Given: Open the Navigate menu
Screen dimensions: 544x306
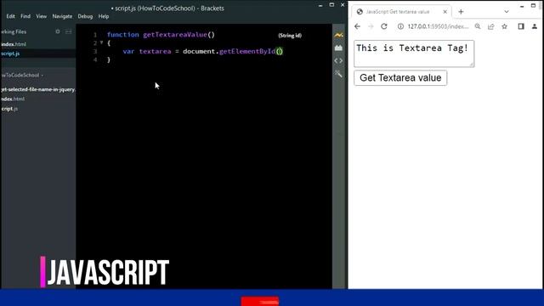Looking at the screenshot, I should (62, 16).
